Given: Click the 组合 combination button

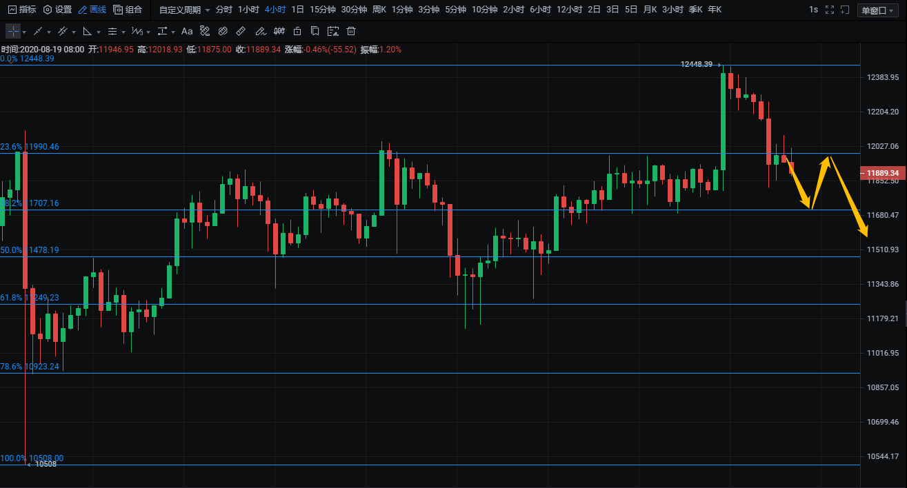Looking at the screenshot, I should pos(128,10).
